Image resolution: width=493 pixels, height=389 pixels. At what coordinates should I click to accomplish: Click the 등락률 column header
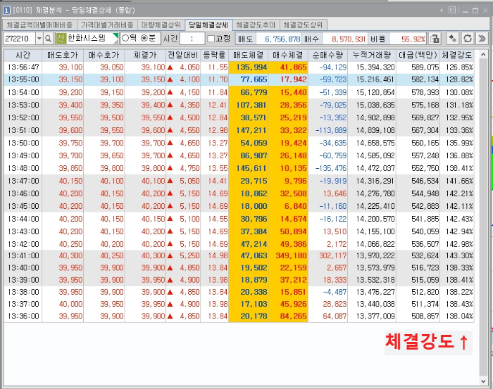pos(214,55)
